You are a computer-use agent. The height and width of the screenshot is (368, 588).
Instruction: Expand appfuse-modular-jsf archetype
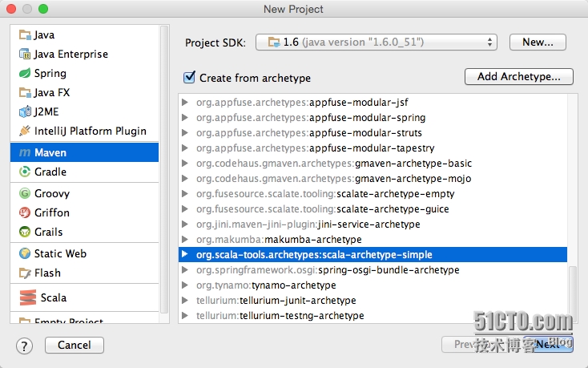coord(184,102)
